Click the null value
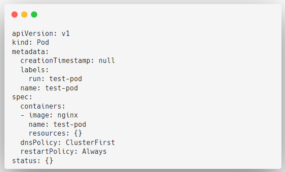This screenshot has height=172, width=285. (107, 61)
